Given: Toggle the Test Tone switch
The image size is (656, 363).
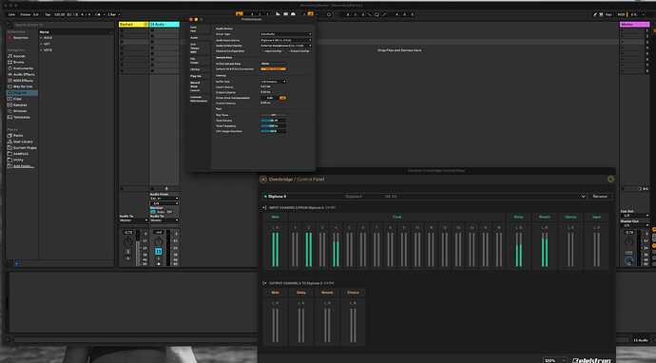Looking at the screenshot, I should click(x=273, y=115).
